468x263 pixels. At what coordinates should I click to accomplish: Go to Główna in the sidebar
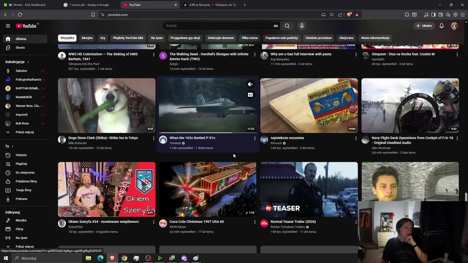click(x=25, y=39)
